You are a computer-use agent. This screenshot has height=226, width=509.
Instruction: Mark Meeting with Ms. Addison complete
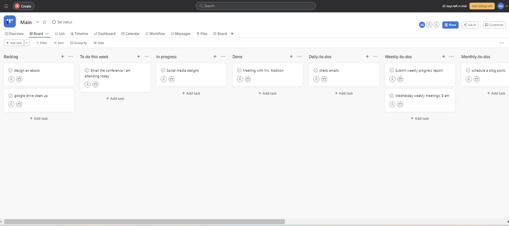(x=239, y=70)
